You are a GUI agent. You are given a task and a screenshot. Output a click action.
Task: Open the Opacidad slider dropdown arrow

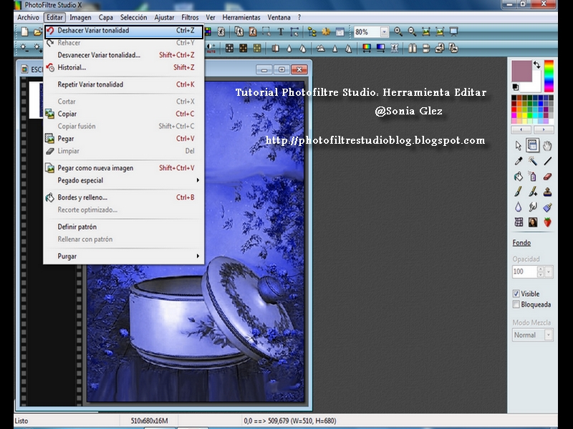[549, 272]
